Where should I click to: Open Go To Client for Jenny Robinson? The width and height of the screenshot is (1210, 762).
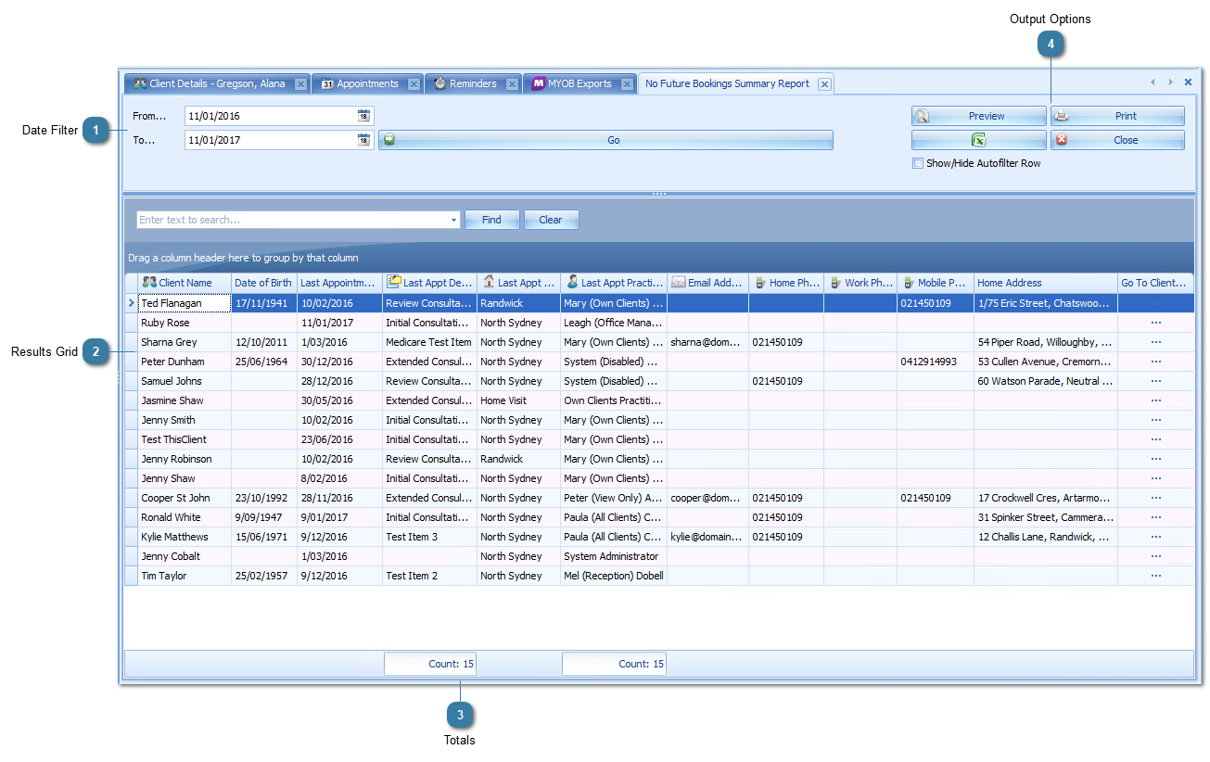tap(1155, 459)
